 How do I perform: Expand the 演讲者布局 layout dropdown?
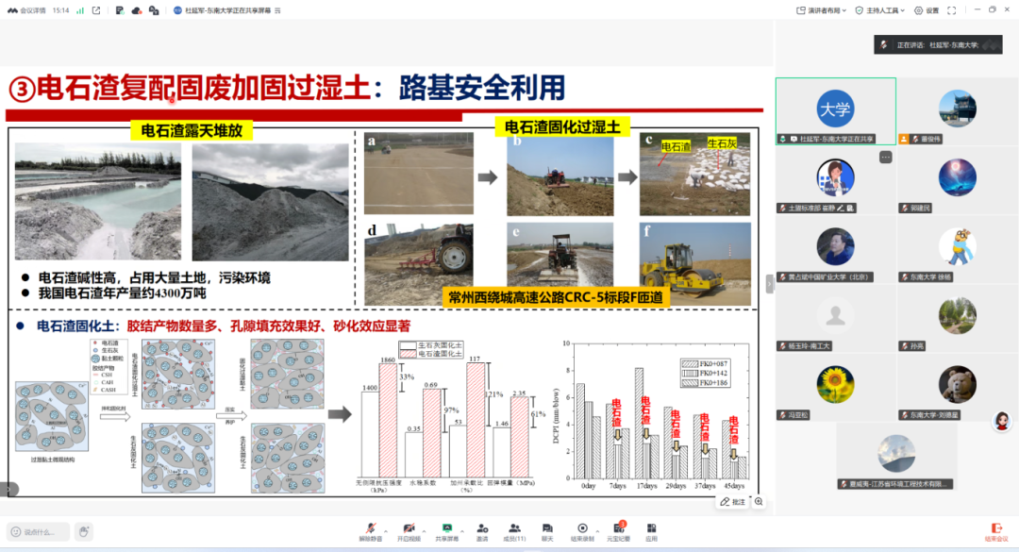pos(822,10)
